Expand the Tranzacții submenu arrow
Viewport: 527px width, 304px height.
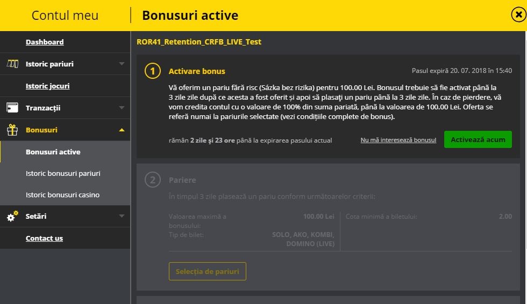122,108
